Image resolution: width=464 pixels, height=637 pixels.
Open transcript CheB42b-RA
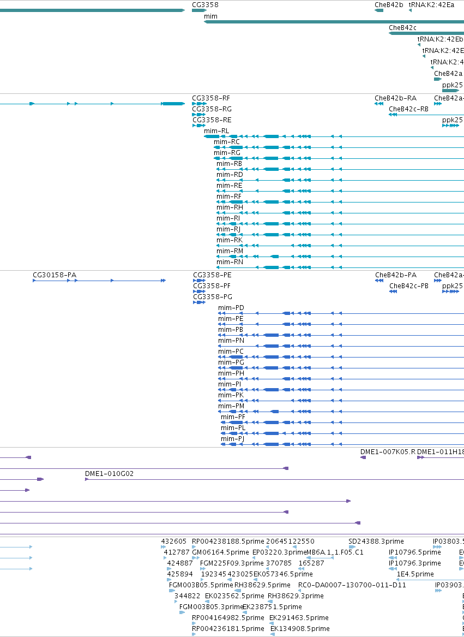click(395, 98)
